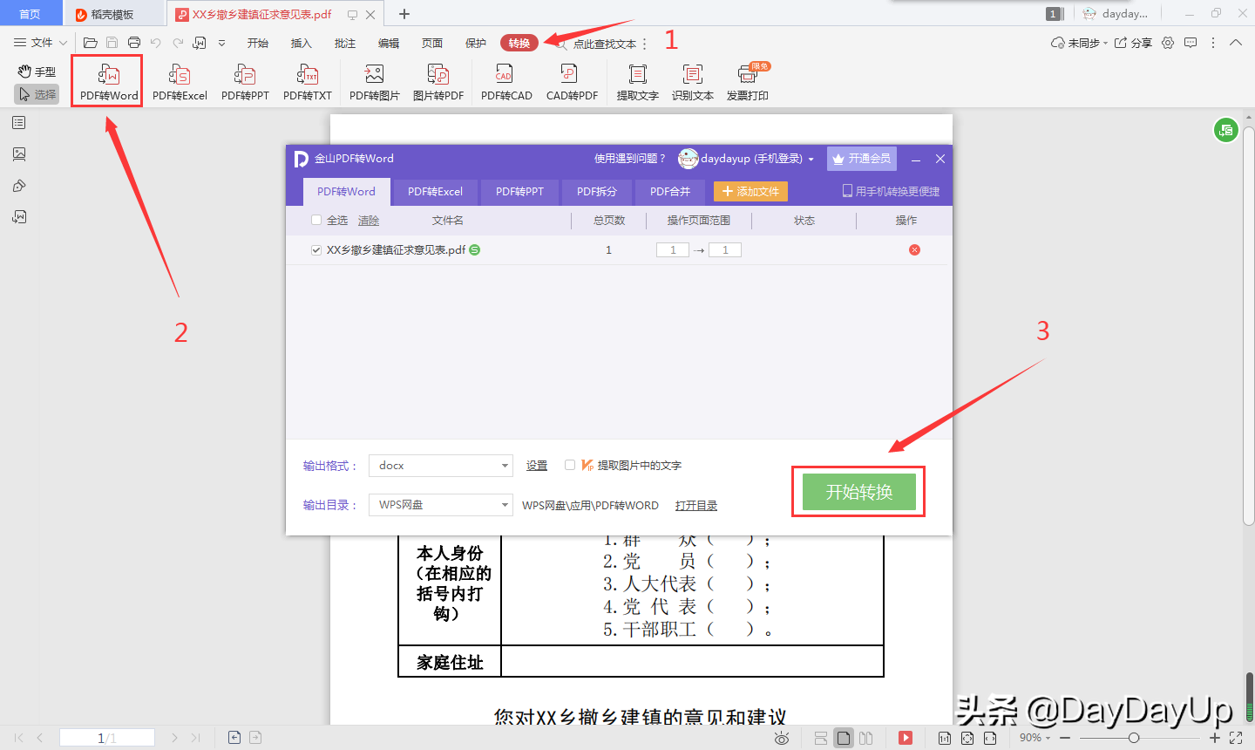Switch to the PDF合并 dialog tab
This screenshot has height=750, width=1255.
[670, 192]
